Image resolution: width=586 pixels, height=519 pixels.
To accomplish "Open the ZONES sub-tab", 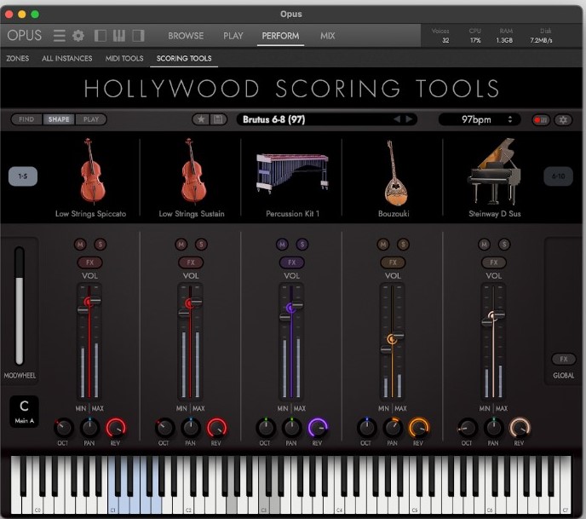I will (18, 58).
